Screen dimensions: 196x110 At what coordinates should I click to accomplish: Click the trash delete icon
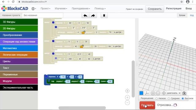(104, 16)
